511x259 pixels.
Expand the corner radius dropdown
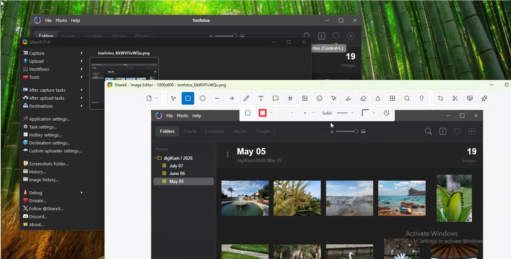pos(369,113)
